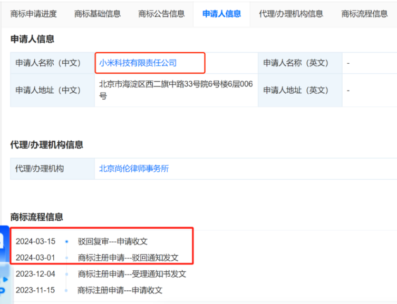The width and height of the screenshot is (397, 304).
Task: Click the 申请人信息 section heading
Action: pos(32,39)
